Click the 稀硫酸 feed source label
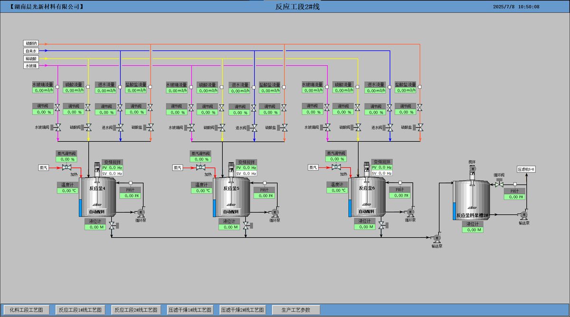570x317 pixels. pos(31,58)
